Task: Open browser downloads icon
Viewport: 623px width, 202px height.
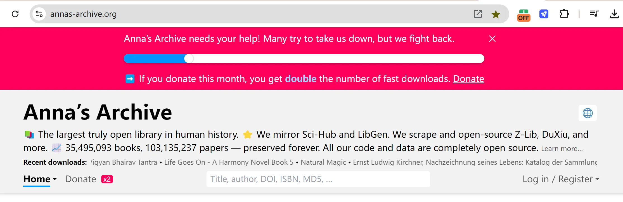Action: click(614, 14)
